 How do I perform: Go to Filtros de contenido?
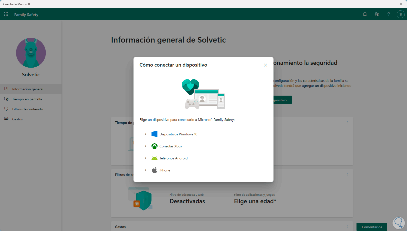tap(31, 109)
